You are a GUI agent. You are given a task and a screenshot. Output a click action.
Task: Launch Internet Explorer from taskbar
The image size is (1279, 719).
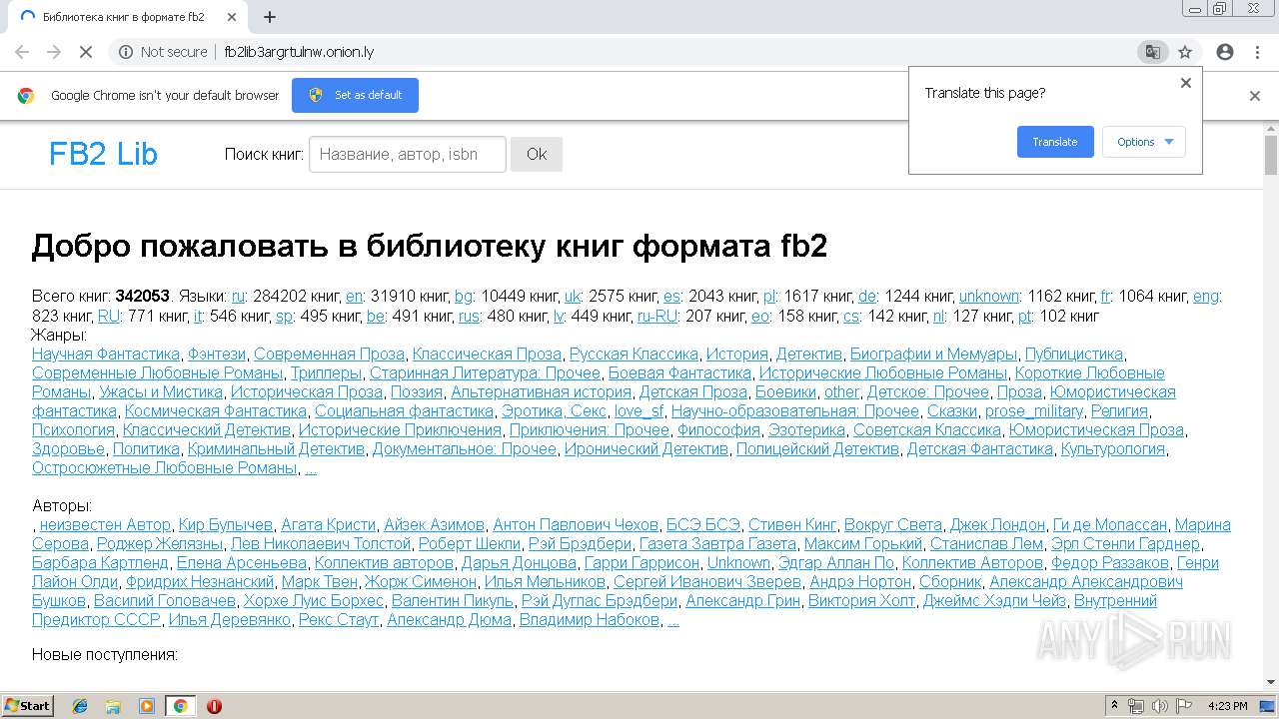pyautogui.click(x=80, y=706)
